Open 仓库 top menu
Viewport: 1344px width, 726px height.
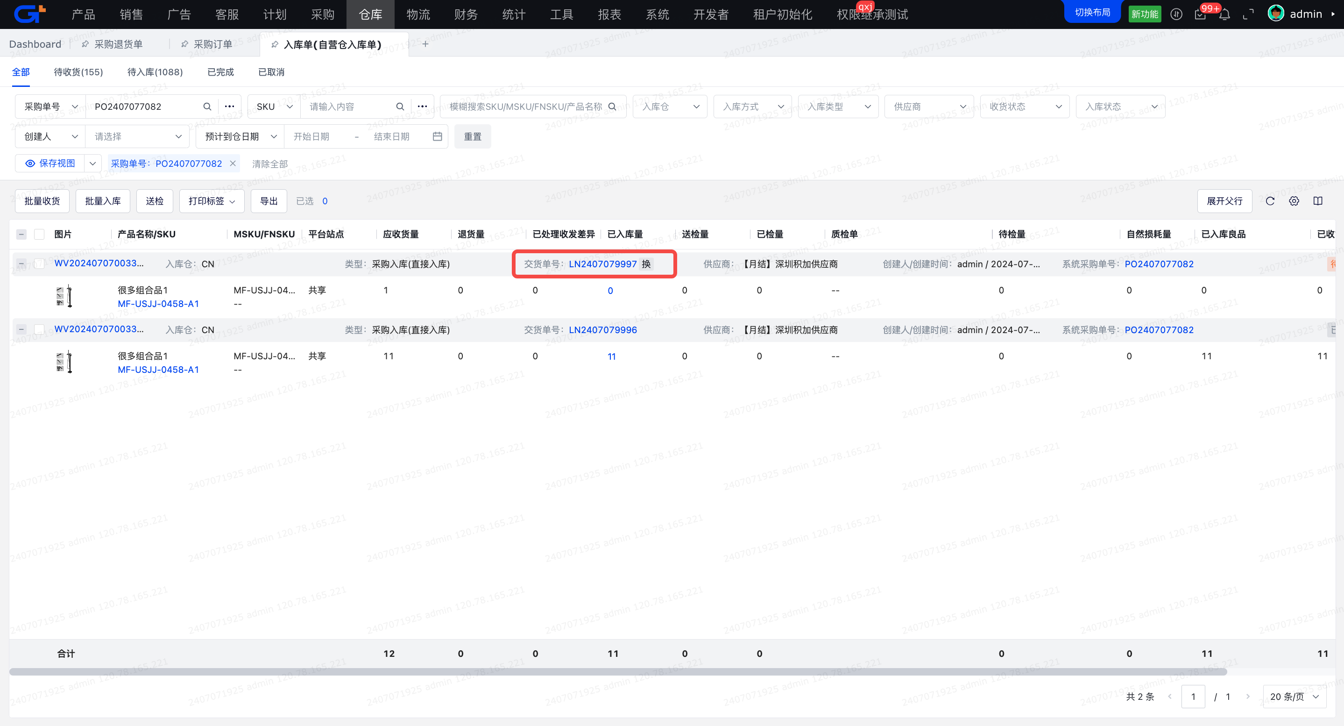(370, 14)
